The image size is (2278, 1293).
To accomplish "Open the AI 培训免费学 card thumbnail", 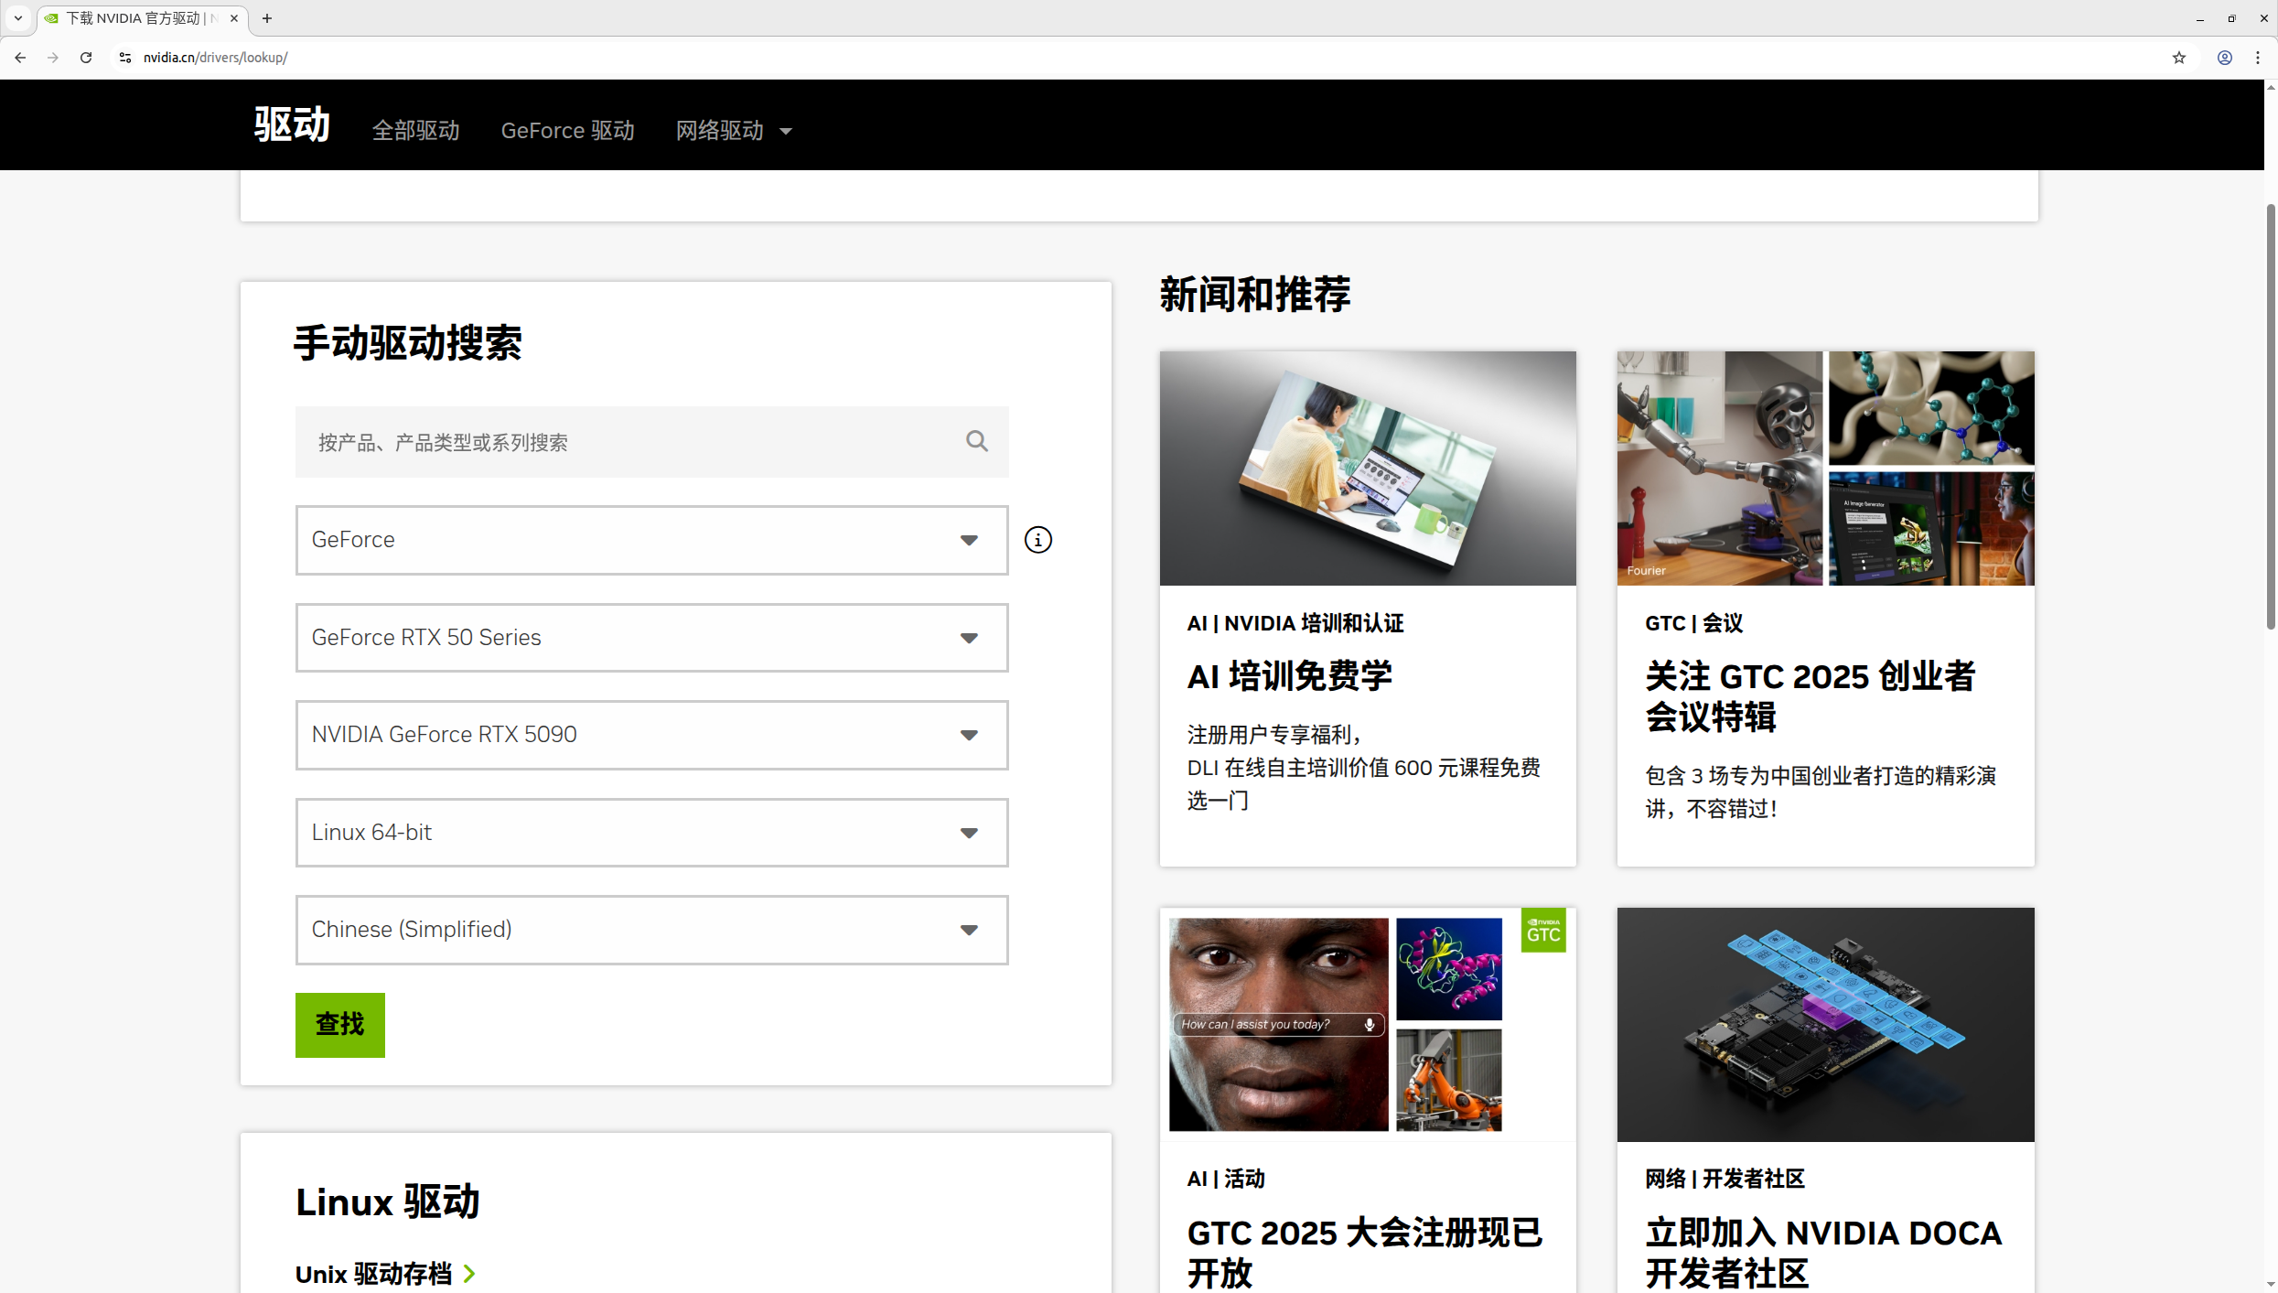I will (x=1367, y=469).
